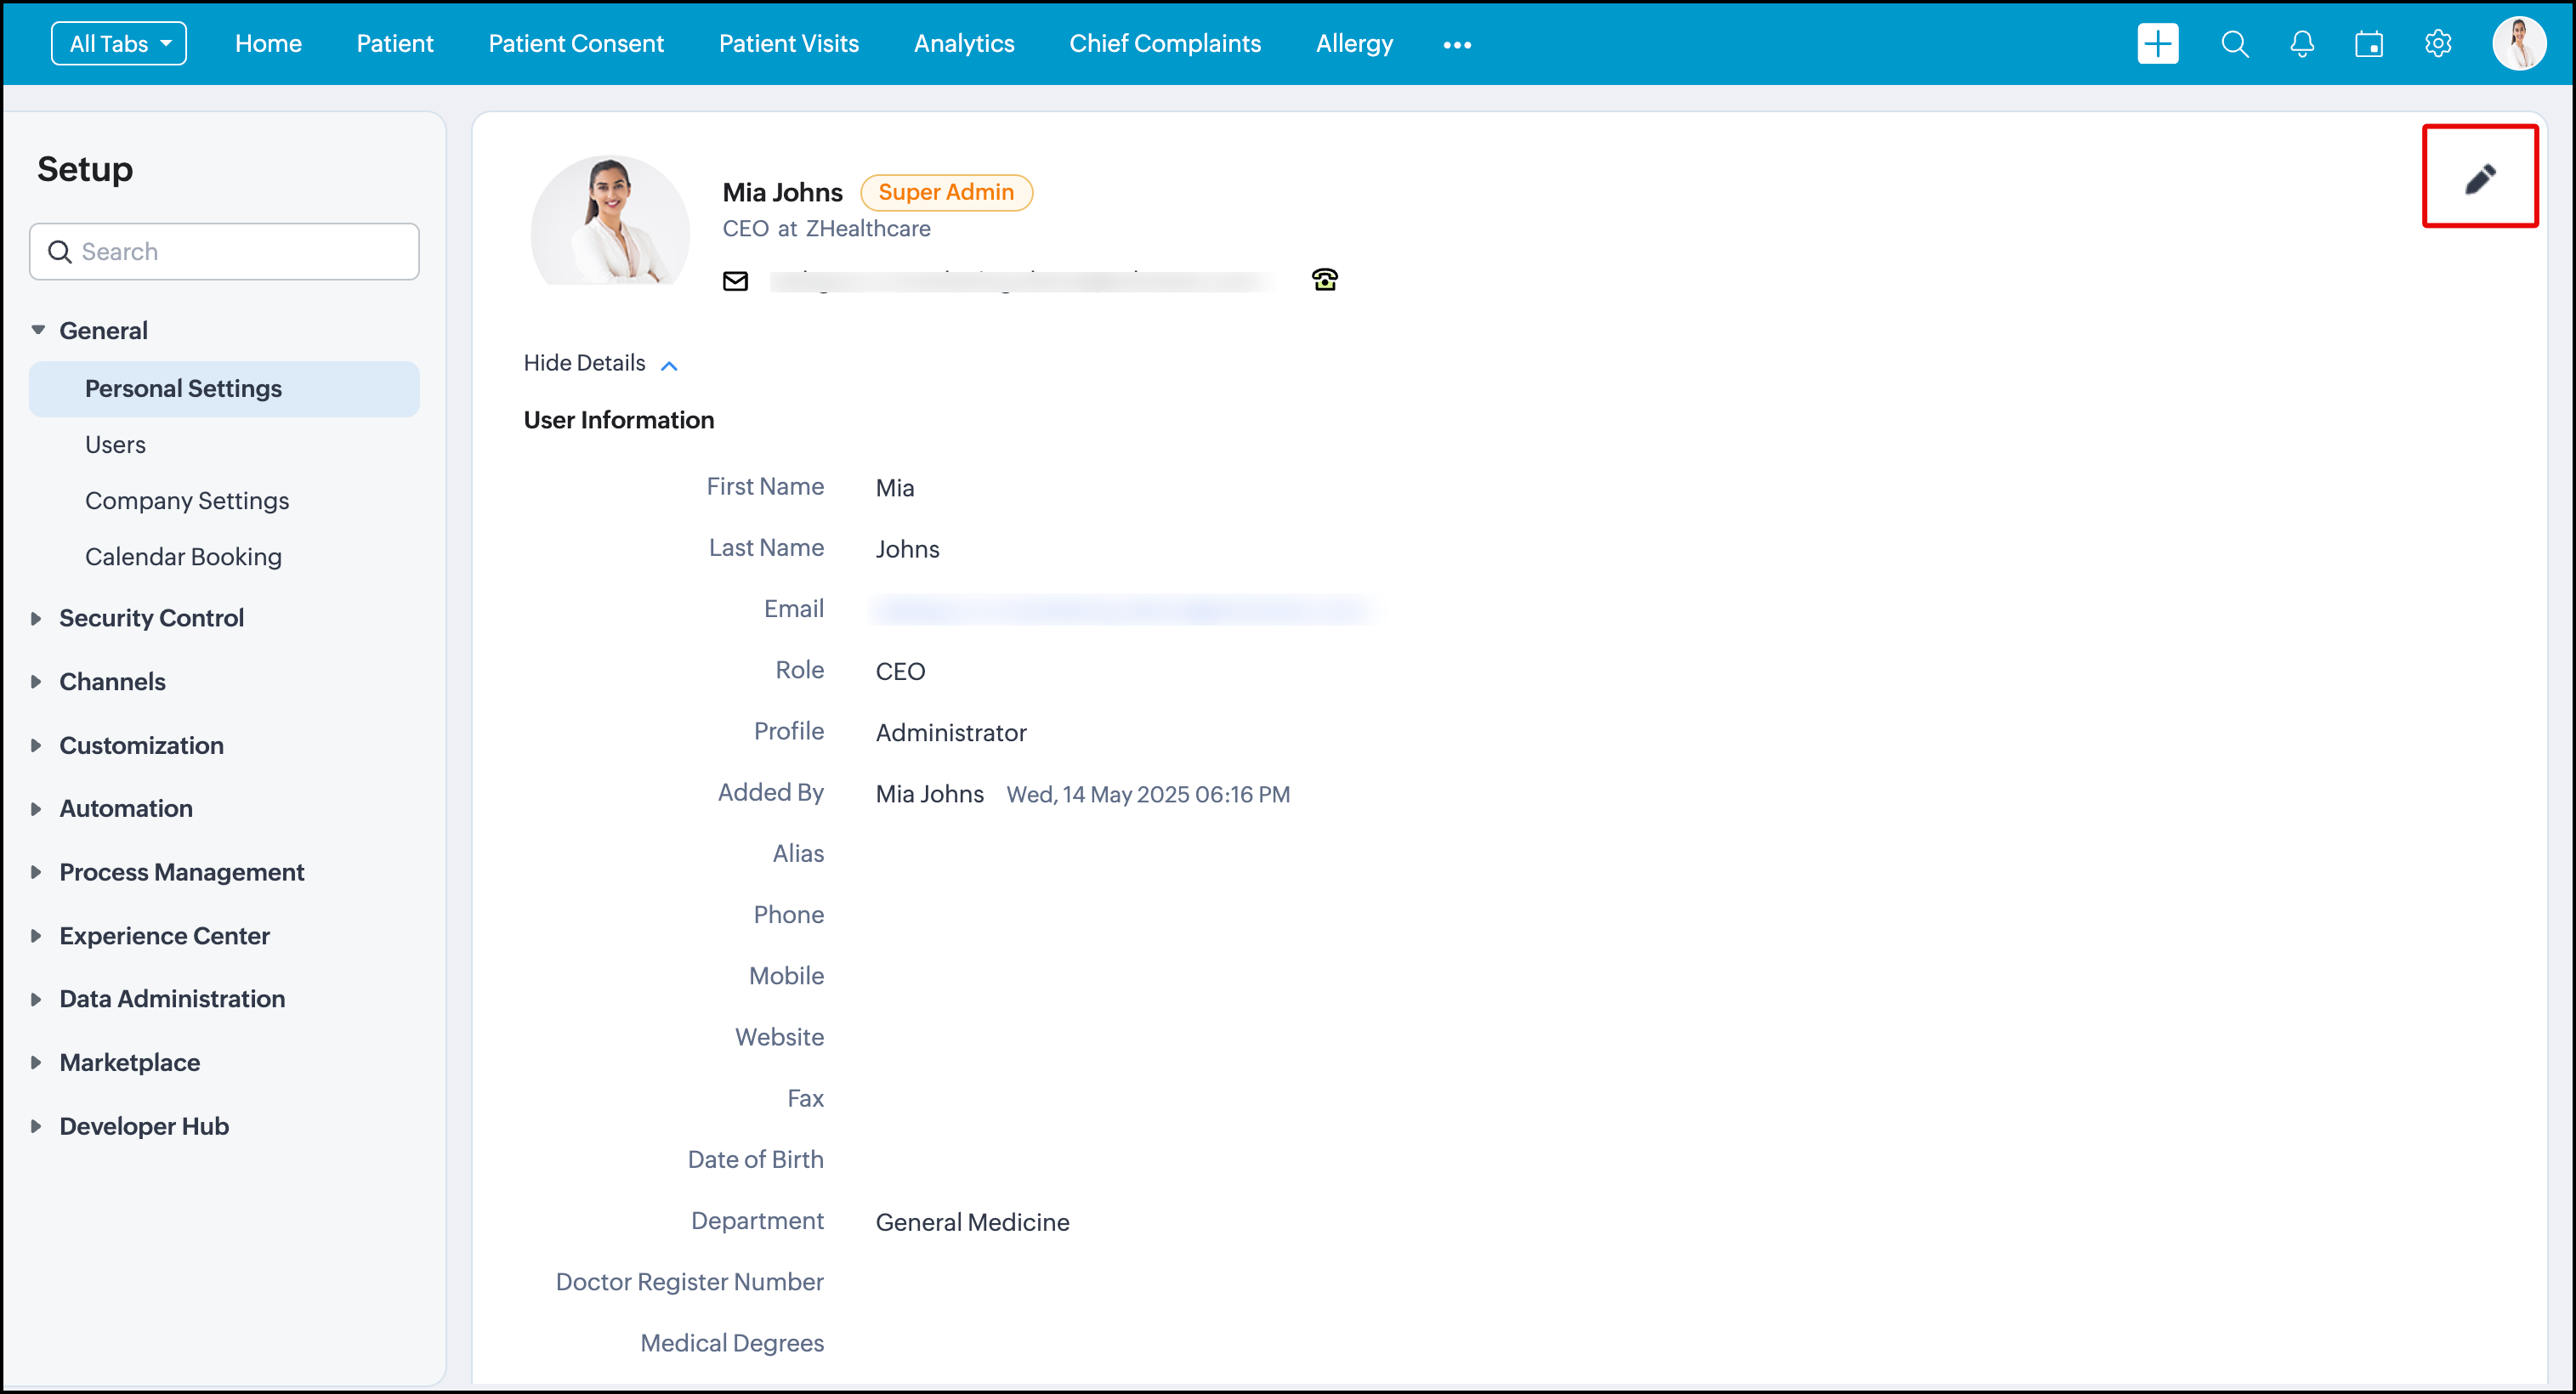Viewport: 2576px width, 1394px height.
Task: Open the Patient Visits tab
Action: click(x=788, y=44)
